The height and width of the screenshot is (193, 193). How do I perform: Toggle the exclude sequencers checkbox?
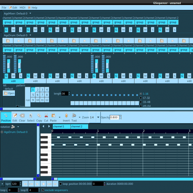[43, 190]
